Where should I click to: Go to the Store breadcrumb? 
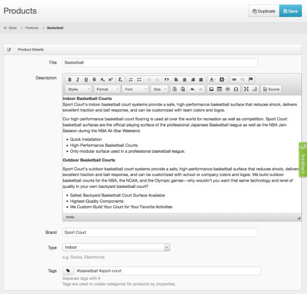[13, 28]
